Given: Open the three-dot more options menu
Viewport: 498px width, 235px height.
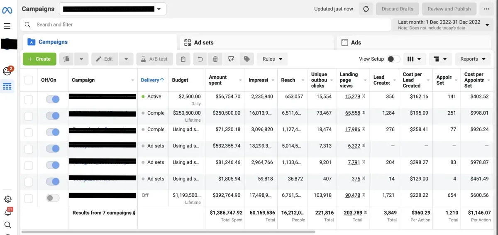Looking at the screenshot, I should [486, 9].
